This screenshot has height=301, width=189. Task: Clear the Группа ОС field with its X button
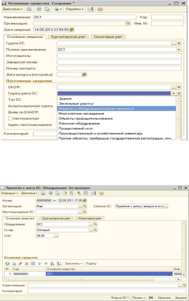(x=179, y=43)
